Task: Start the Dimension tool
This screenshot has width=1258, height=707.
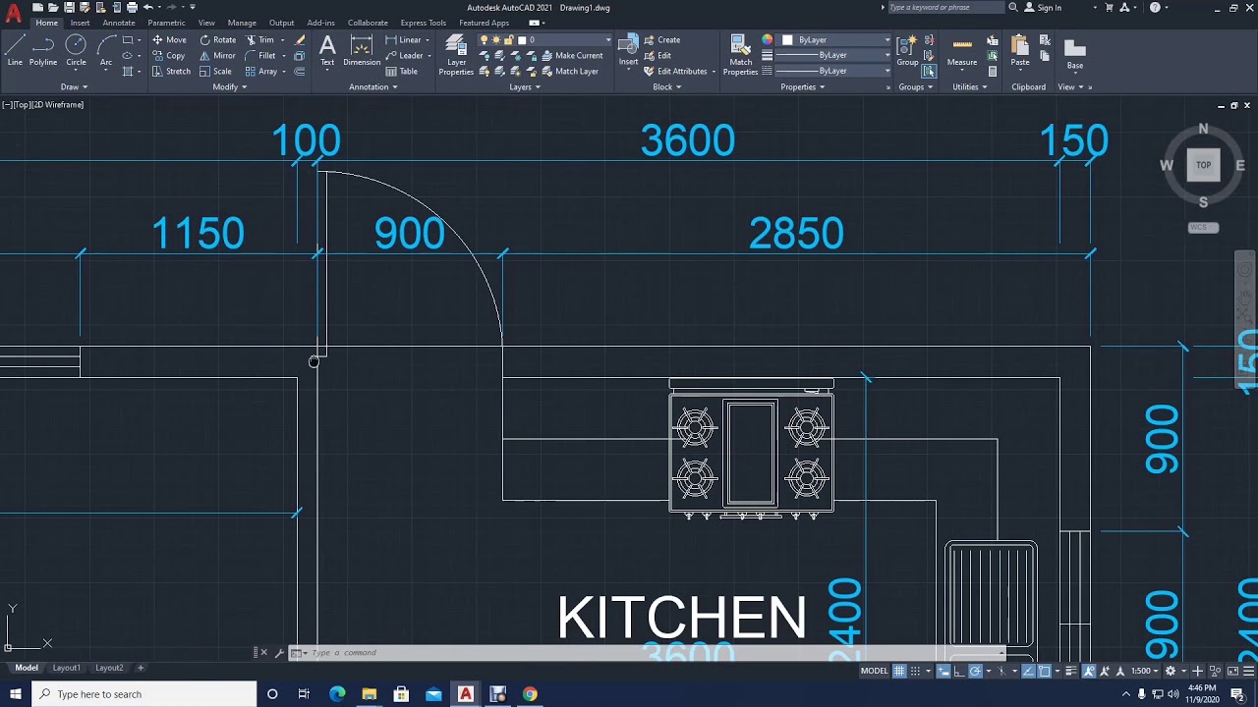Action: (362, 50)
